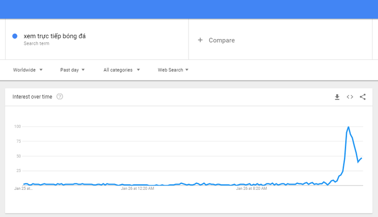
Task: Click the blue dot search term marker
Action: (x=15, y=36)
